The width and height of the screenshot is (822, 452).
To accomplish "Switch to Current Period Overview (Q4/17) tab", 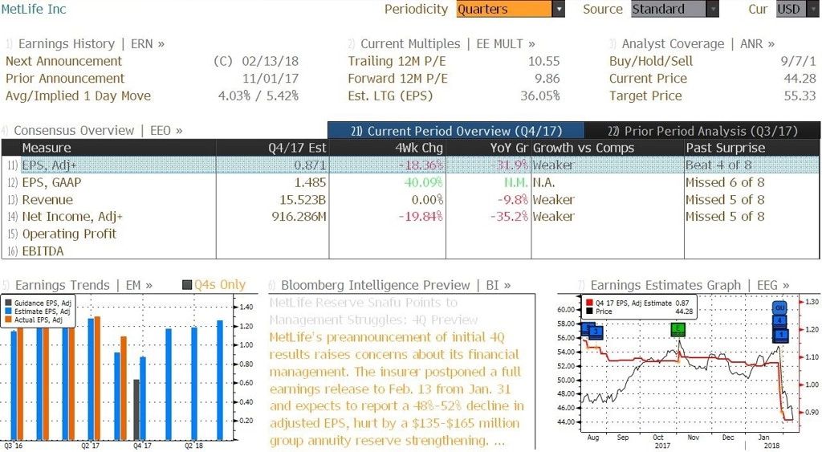I will coord(456,131).
